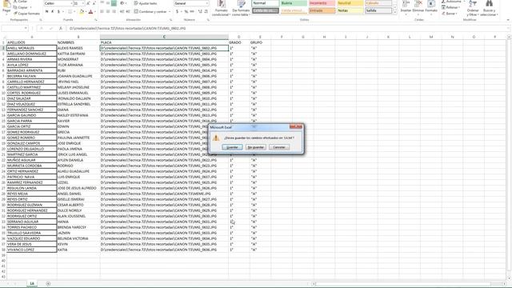Apply the Entrada cell style
The image size is (512, 288).
coord(322,10)
